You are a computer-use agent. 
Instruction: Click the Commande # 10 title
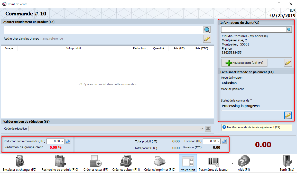click(x=26, y=14)
